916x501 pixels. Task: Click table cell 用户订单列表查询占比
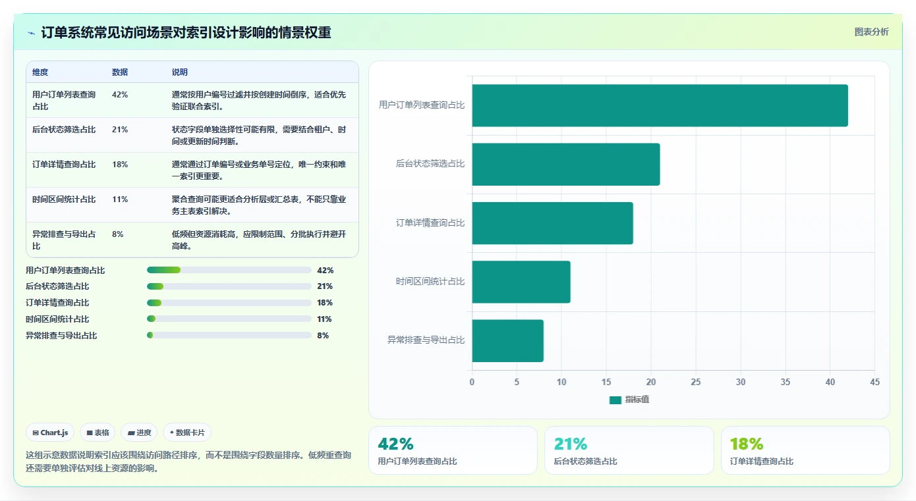(64, 100)
